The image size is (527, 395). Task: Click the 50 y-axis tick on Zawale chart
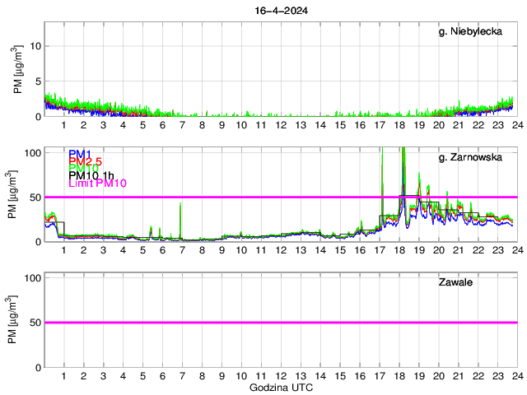35,323
